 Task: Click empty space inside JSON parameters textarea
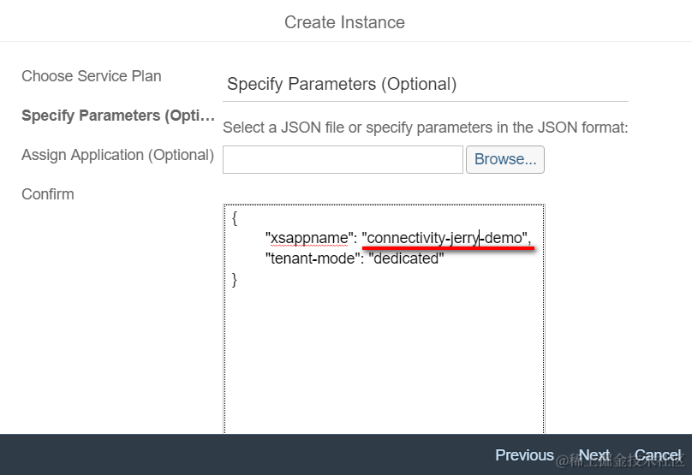tap(383, 359)
